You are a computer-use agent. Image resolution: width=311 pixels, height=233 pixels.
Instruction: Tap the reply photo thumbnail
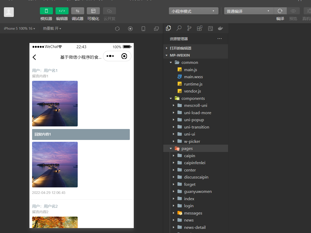(x=55, y=165)
